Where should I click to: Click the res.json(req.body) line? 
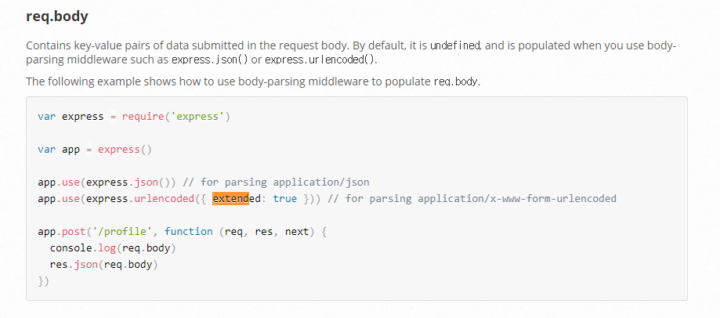pyautogui.click(x=103, y=265)
